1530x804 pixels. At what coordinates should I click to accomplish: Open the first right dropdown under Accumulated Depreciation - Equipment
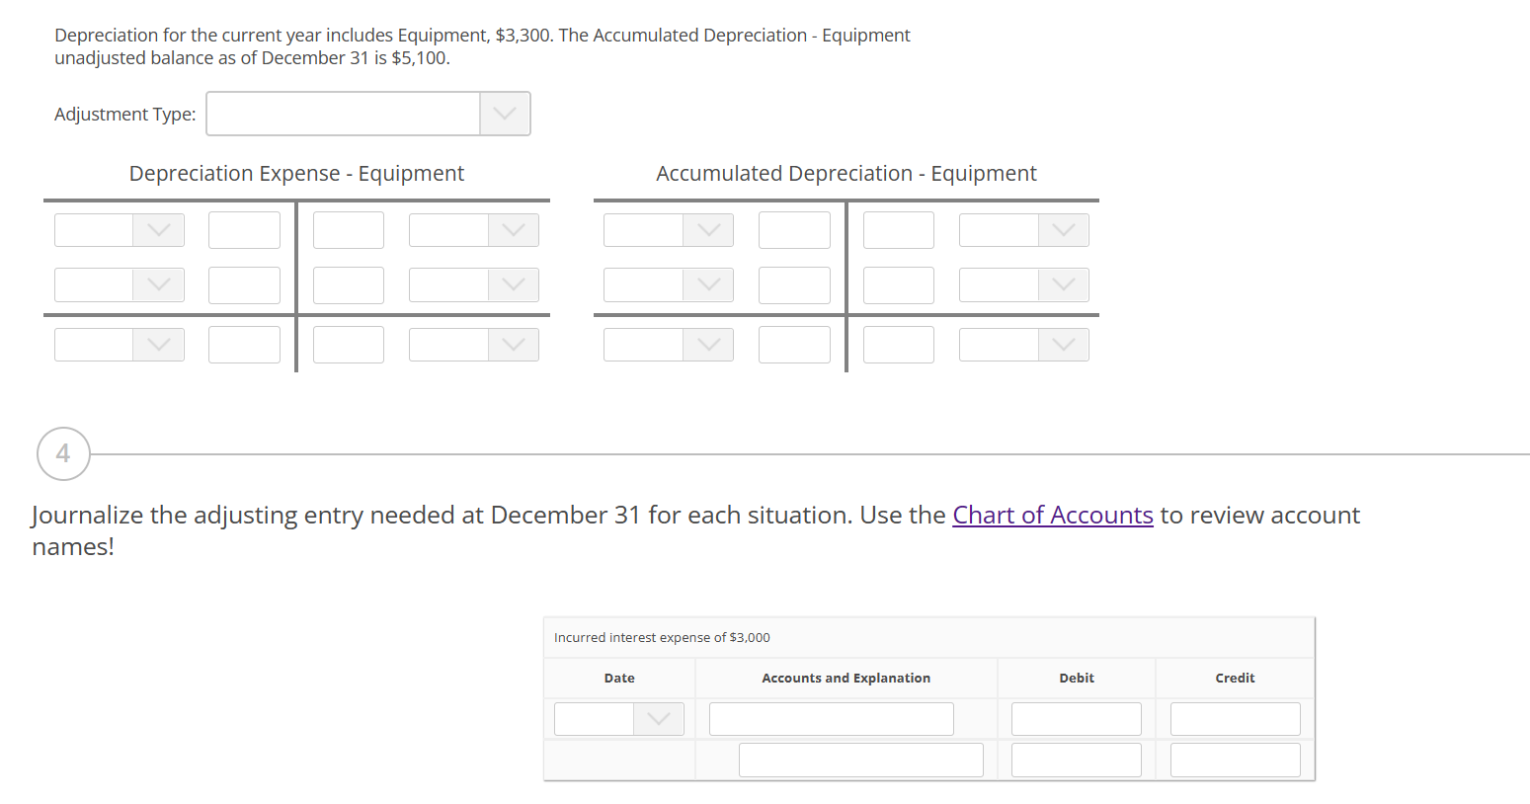coord(1023,229)
